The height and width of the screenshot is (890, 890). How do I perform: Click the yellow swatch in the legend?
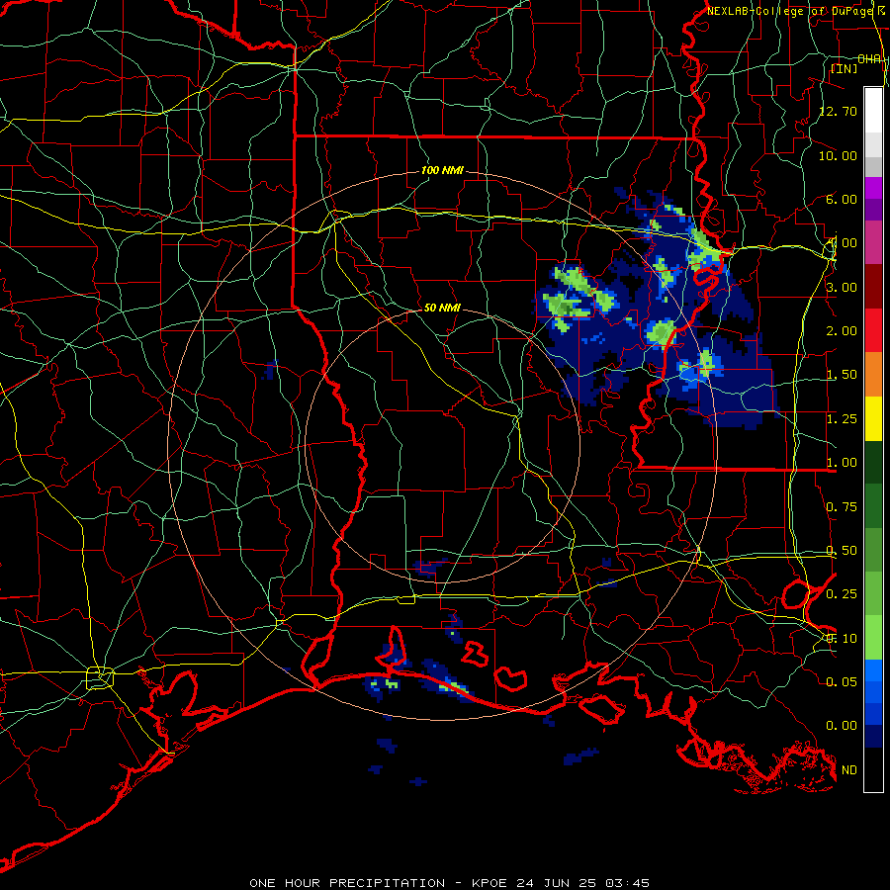(x=873, y=418)
